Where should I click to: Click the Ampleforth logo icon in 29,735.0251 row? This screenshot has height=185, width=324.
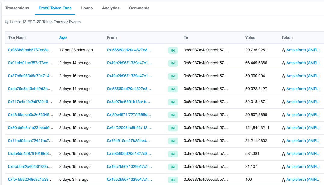[x=283, y=50]
